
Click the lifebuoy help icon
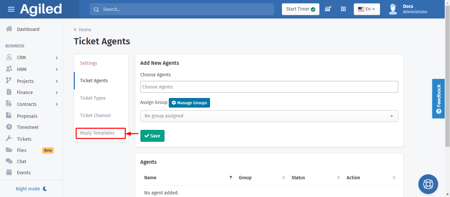pyautogui.click(x=428, y=184)
